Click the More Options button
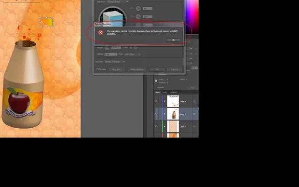The image size is (299, 187). tap(137, 69)
